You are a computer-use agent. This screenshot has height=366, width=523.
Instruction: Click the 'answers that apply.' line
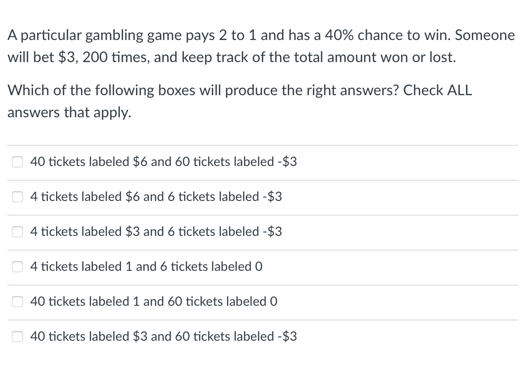coord(69,113)
